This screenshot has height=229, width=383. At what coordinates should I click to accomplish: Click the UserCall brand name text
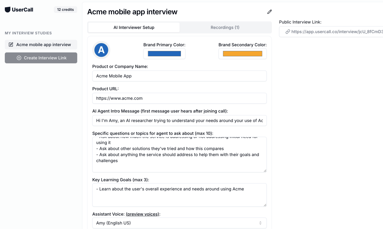tap(23, 10)
